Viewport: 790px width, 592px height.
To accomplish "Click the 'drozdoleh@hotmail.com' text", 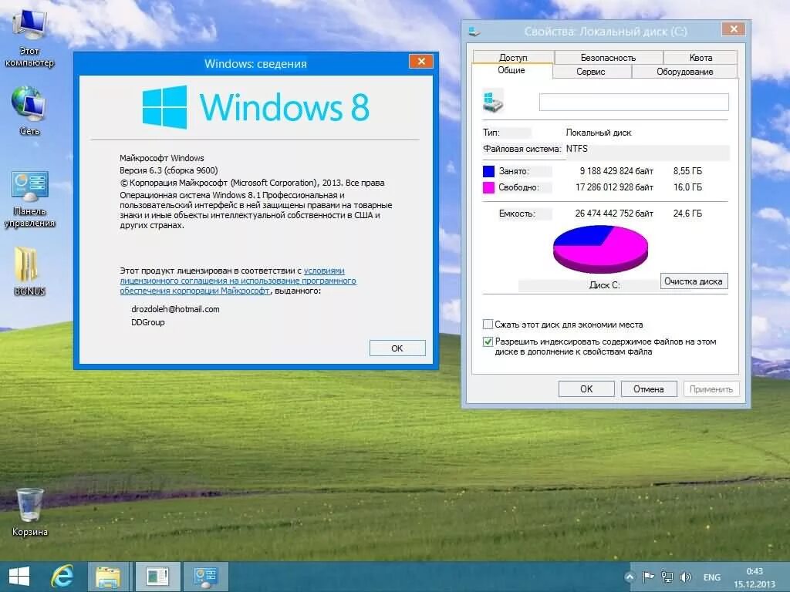I will click(x=175, y=309).
